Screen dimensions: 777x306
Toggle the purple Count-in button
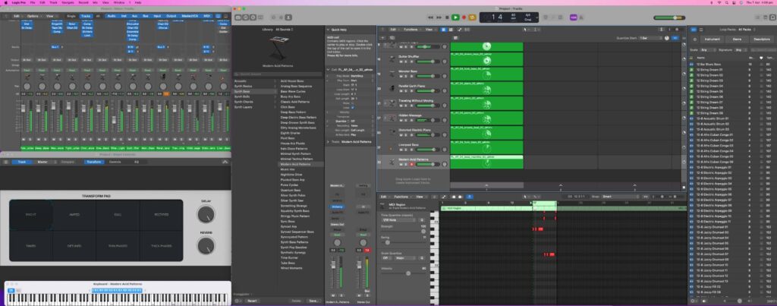574,17
